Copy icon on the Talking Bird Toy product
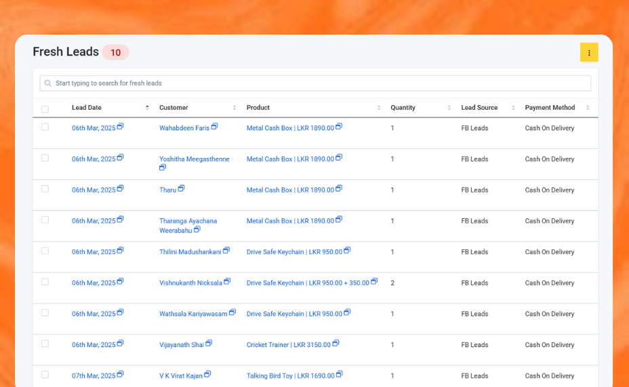629x387 pixels. tap(340, 374)
